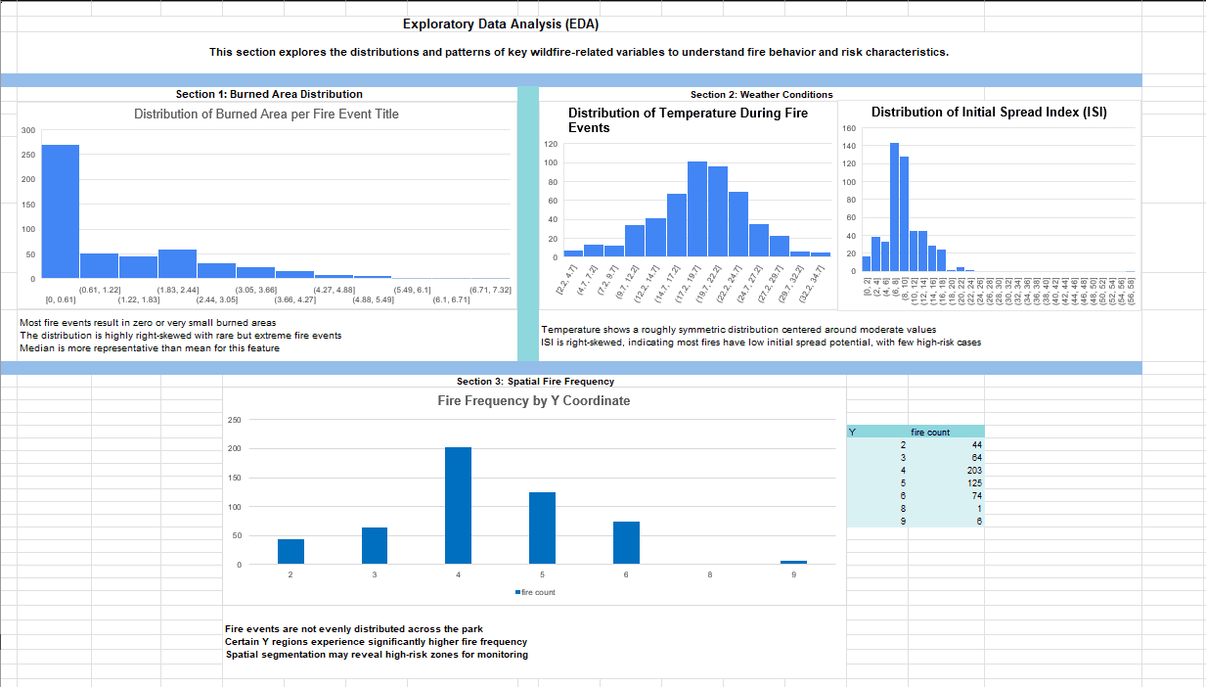Select the Section 2: Weather Conditions header cell
The height and width of the screenshot is (687, 1206).
point(761,95)
